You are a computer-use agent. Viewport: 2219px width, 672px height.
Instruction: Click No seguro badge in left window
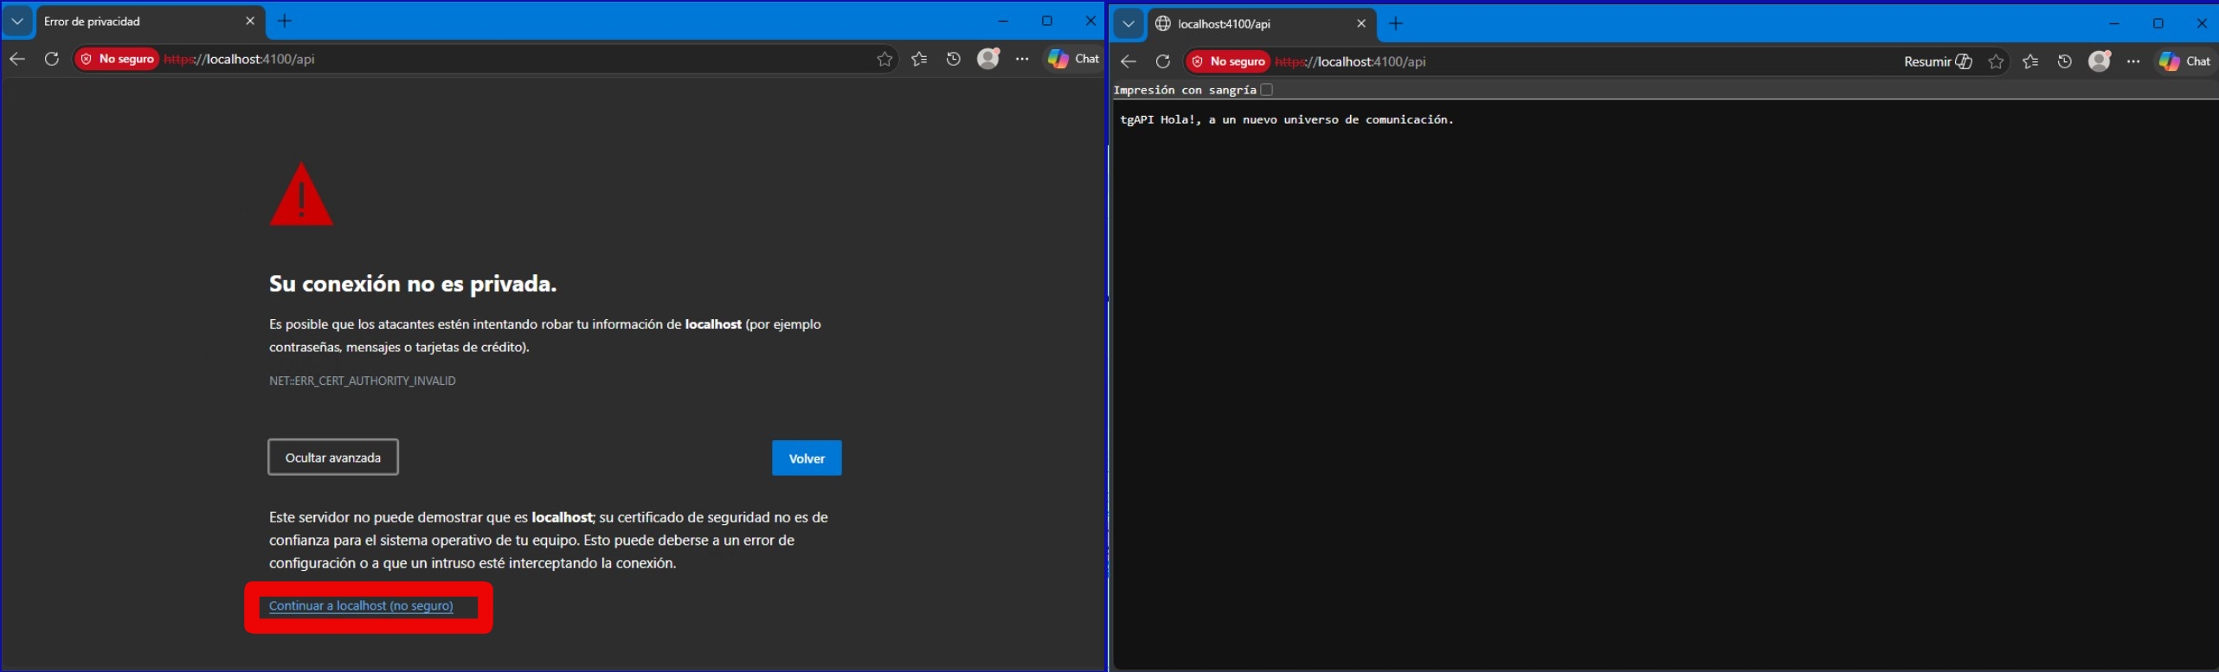pos(118,59)
